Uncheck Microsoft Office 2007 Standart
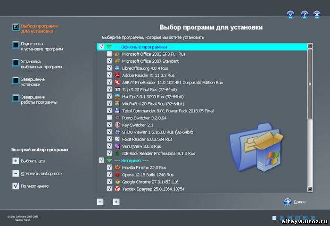Image resolution: width=330 pixels, height=226 pixels. tap(109, 61)
